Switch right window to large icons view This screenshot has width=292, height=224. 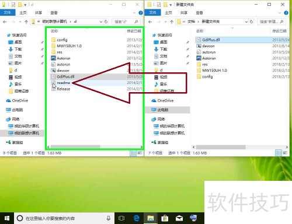click(x=285, y=153)
